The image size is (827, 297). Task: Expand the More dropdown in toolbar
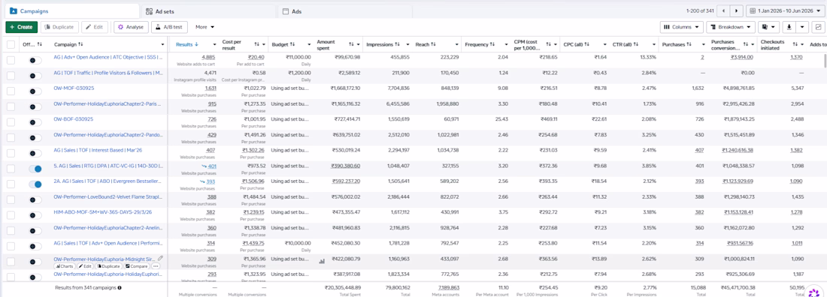204,27
